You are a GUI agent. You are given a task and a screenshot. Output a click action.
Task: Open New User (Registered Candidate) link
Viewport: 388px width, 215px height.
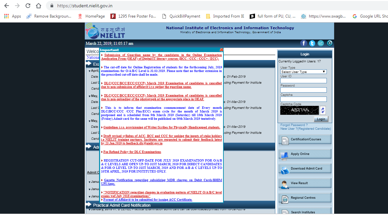pos(305,129)
